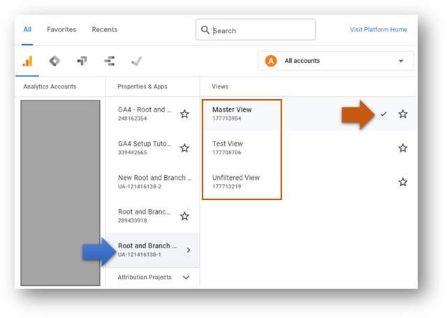Click the Views column header
The height and width of the screenshot is (318, 447).
click(x=220, y=86)
